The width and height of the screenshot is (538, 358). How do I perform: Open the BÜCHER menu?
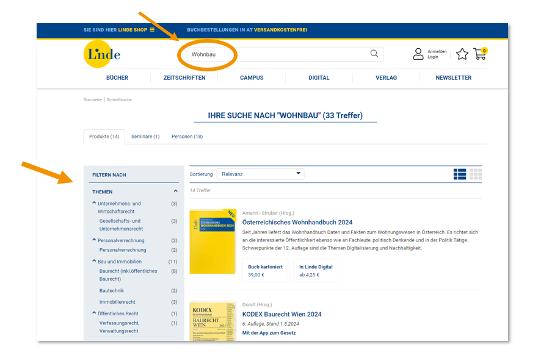coord(117,78)
